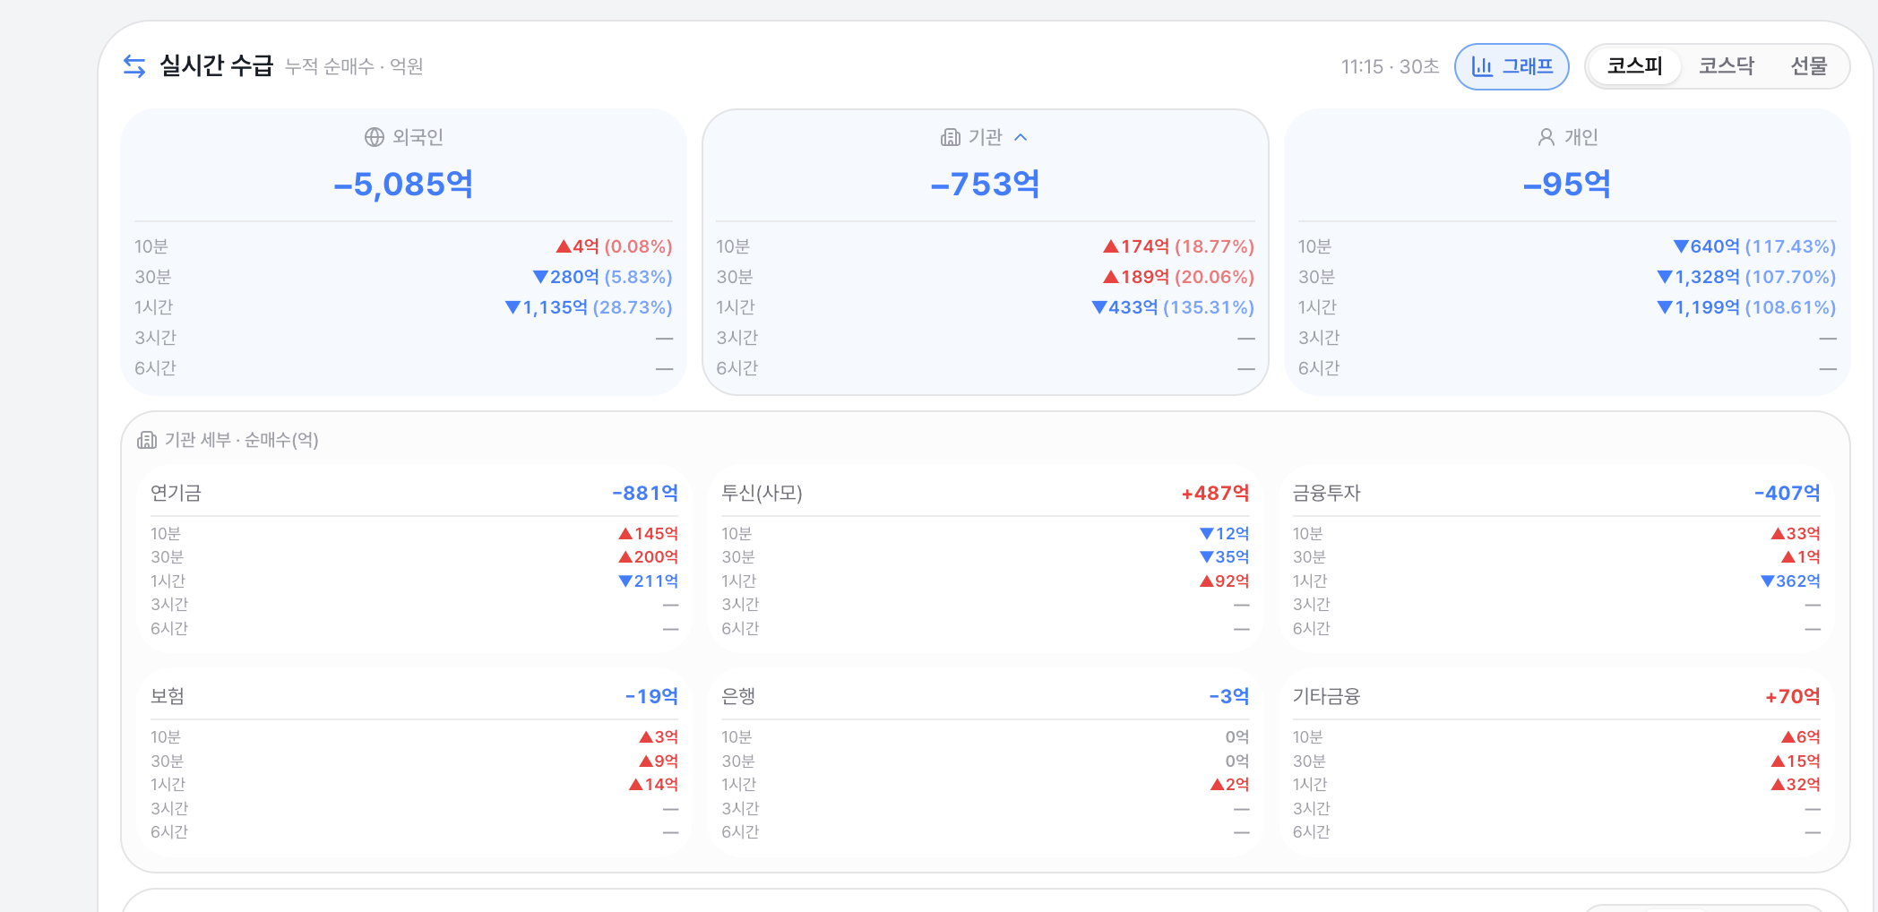Click 외국인 1시간 value ▼1,135억 (28.73%)
1878x912 pixels.
click(x=589, y=307)
